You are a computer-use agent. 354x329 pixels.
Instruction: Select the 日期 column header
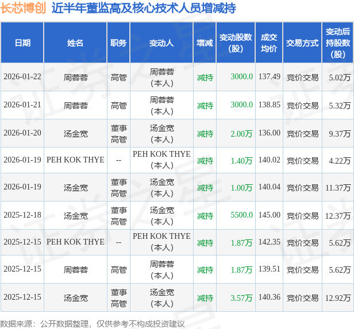[x=22, y=42]
